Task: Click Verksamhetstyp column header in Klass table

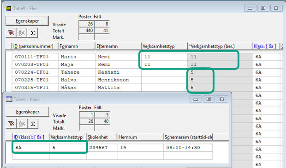Action: [x=68, y=137]
